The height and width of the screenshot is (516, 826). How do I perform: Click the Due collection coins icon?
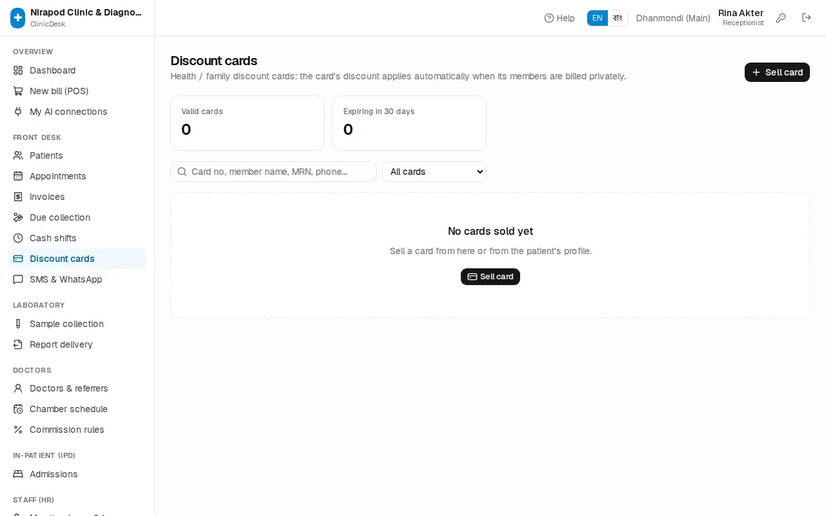tap(18, 217)
